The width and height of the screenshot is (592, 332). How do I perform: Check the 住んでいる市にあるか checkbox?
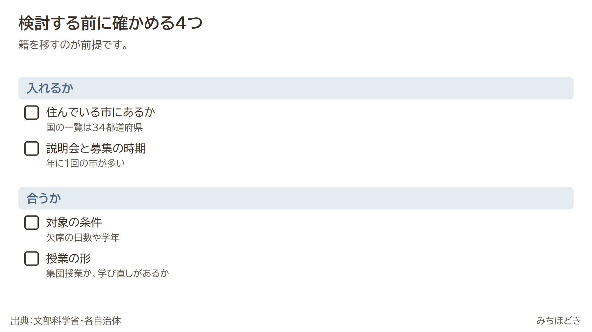(x=32, y=112)
